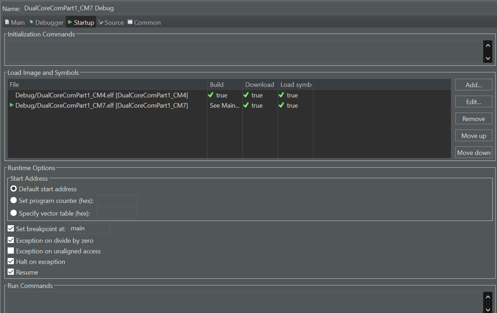Image resolution: width=497 pixels, height=313 pixels.
Task: Disable the Resume checkbox
Action: point(11,272)
